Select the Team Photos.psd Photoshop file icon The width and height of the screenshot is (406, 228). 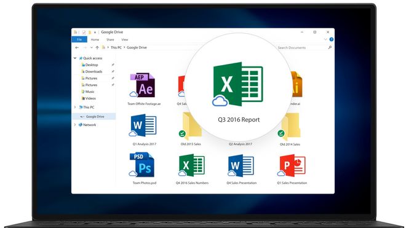point(142,165)
